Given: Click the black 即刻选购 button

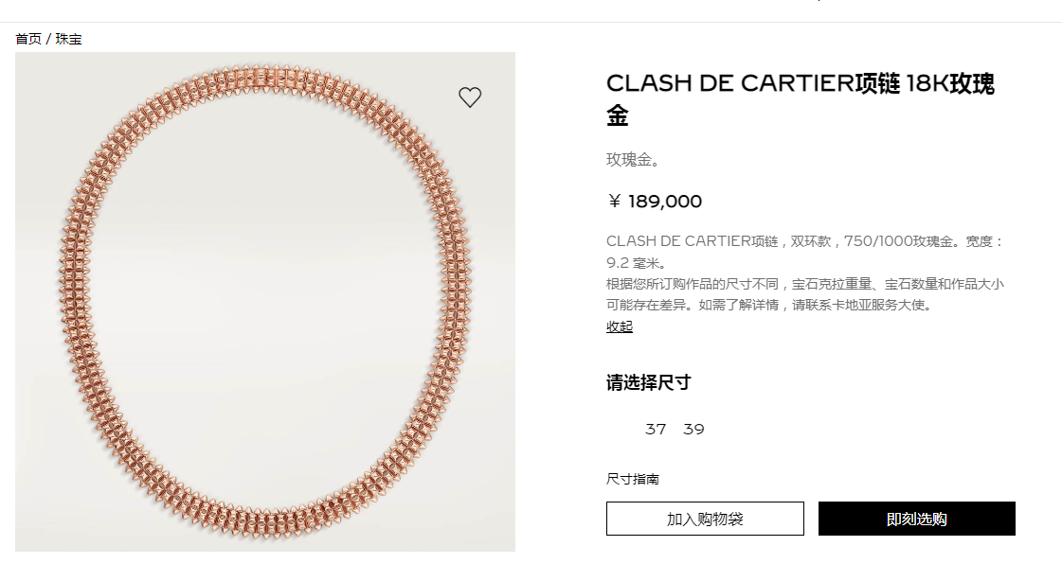Looking at the screenshot, I should tap(916, 519).
